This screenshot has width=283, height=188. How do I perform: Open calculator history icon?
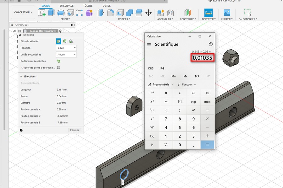pos(211,44)
